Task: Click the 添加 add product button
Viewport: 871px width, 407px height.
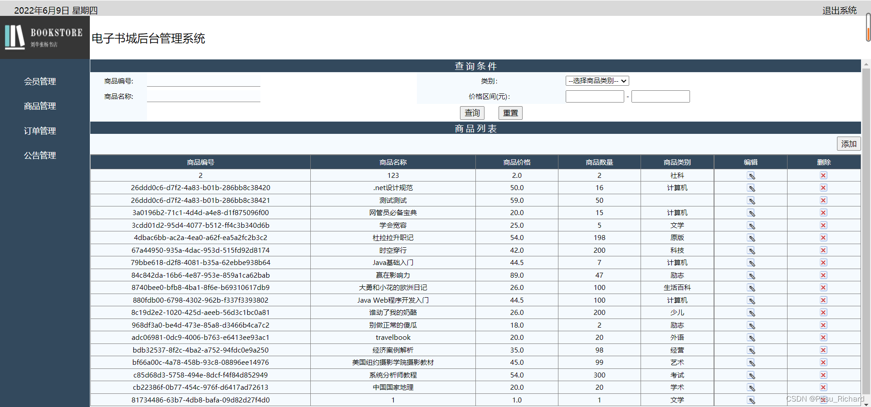Action: [x=849, y=144]
